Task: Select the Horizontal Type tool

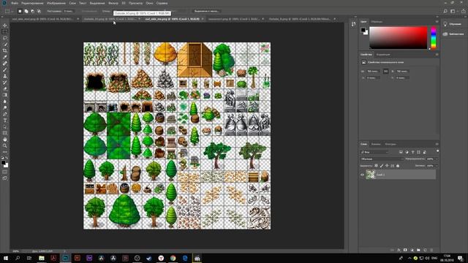Action: [5, 120]
